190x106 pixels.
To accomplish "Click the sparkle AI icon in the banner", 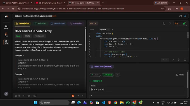I will pos(185,16).
